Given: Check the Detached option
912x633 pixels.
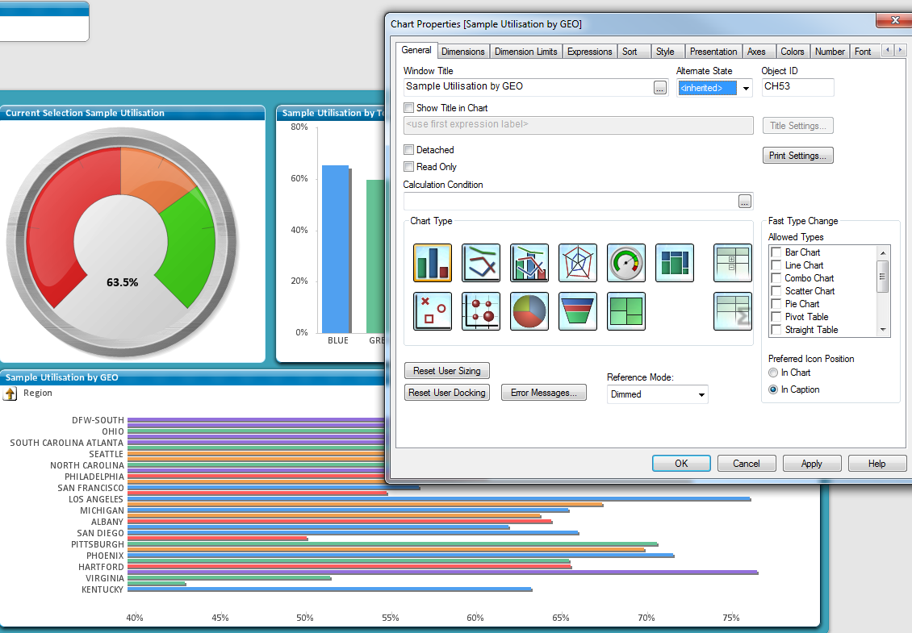Looking at the screenshot, I should pyautogui.click(x=410, y=150).
